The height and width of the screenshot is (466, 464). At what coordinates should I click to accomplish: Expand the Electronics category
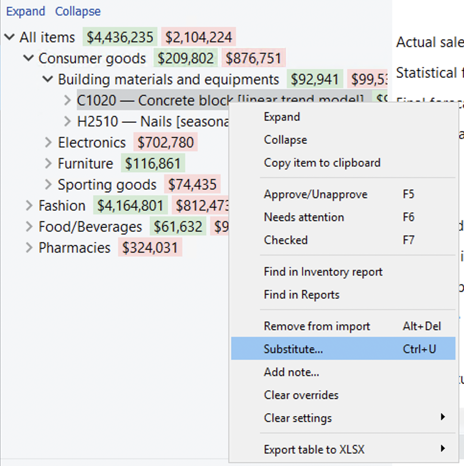(x=48, y=143)
